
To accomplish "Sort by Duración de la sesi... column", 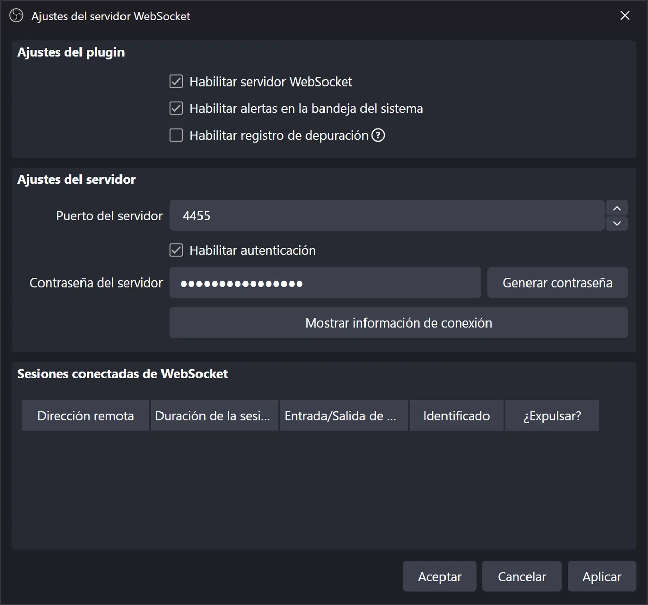I will coord(215,416).
